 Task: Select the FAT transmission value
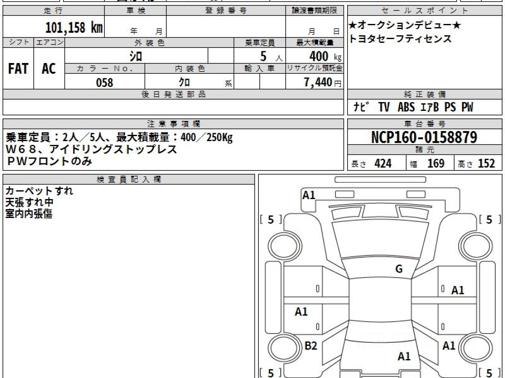pos(18,68)
